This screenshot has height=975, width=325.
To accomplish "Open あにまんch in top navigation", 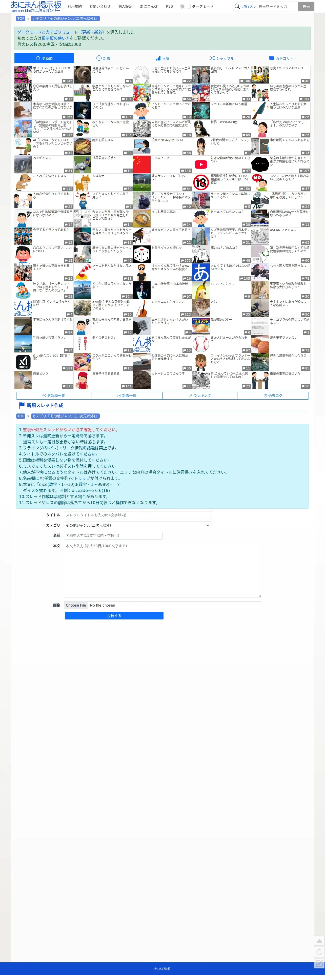I will point(149,6).
